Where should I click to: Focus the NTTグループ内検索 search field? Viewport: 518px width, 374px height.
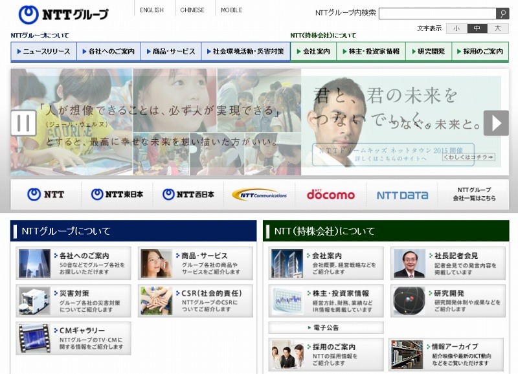[438, 14]
